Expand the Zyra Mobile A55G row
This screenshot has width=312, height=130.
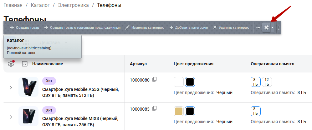click(x=11, y=87)
